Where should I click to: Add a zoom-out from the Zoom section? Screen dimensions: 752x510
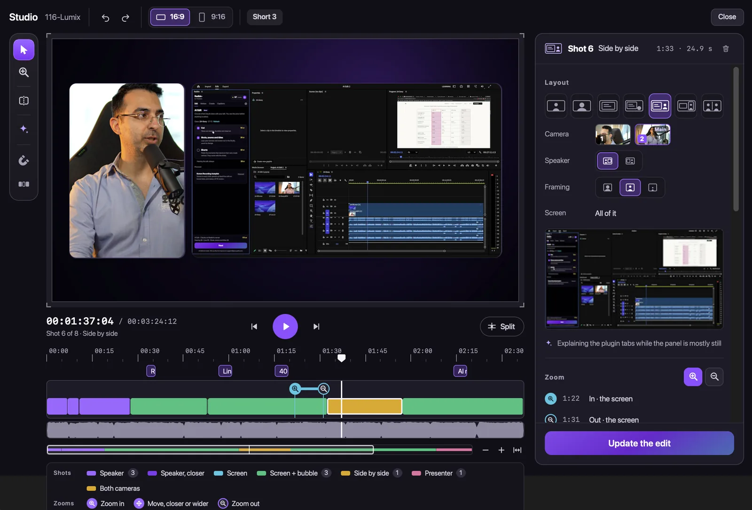[714, 377]
